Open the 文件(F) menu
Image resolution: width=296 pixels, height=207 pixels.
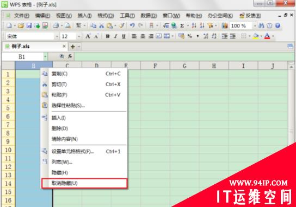click(x=22, y=16)
